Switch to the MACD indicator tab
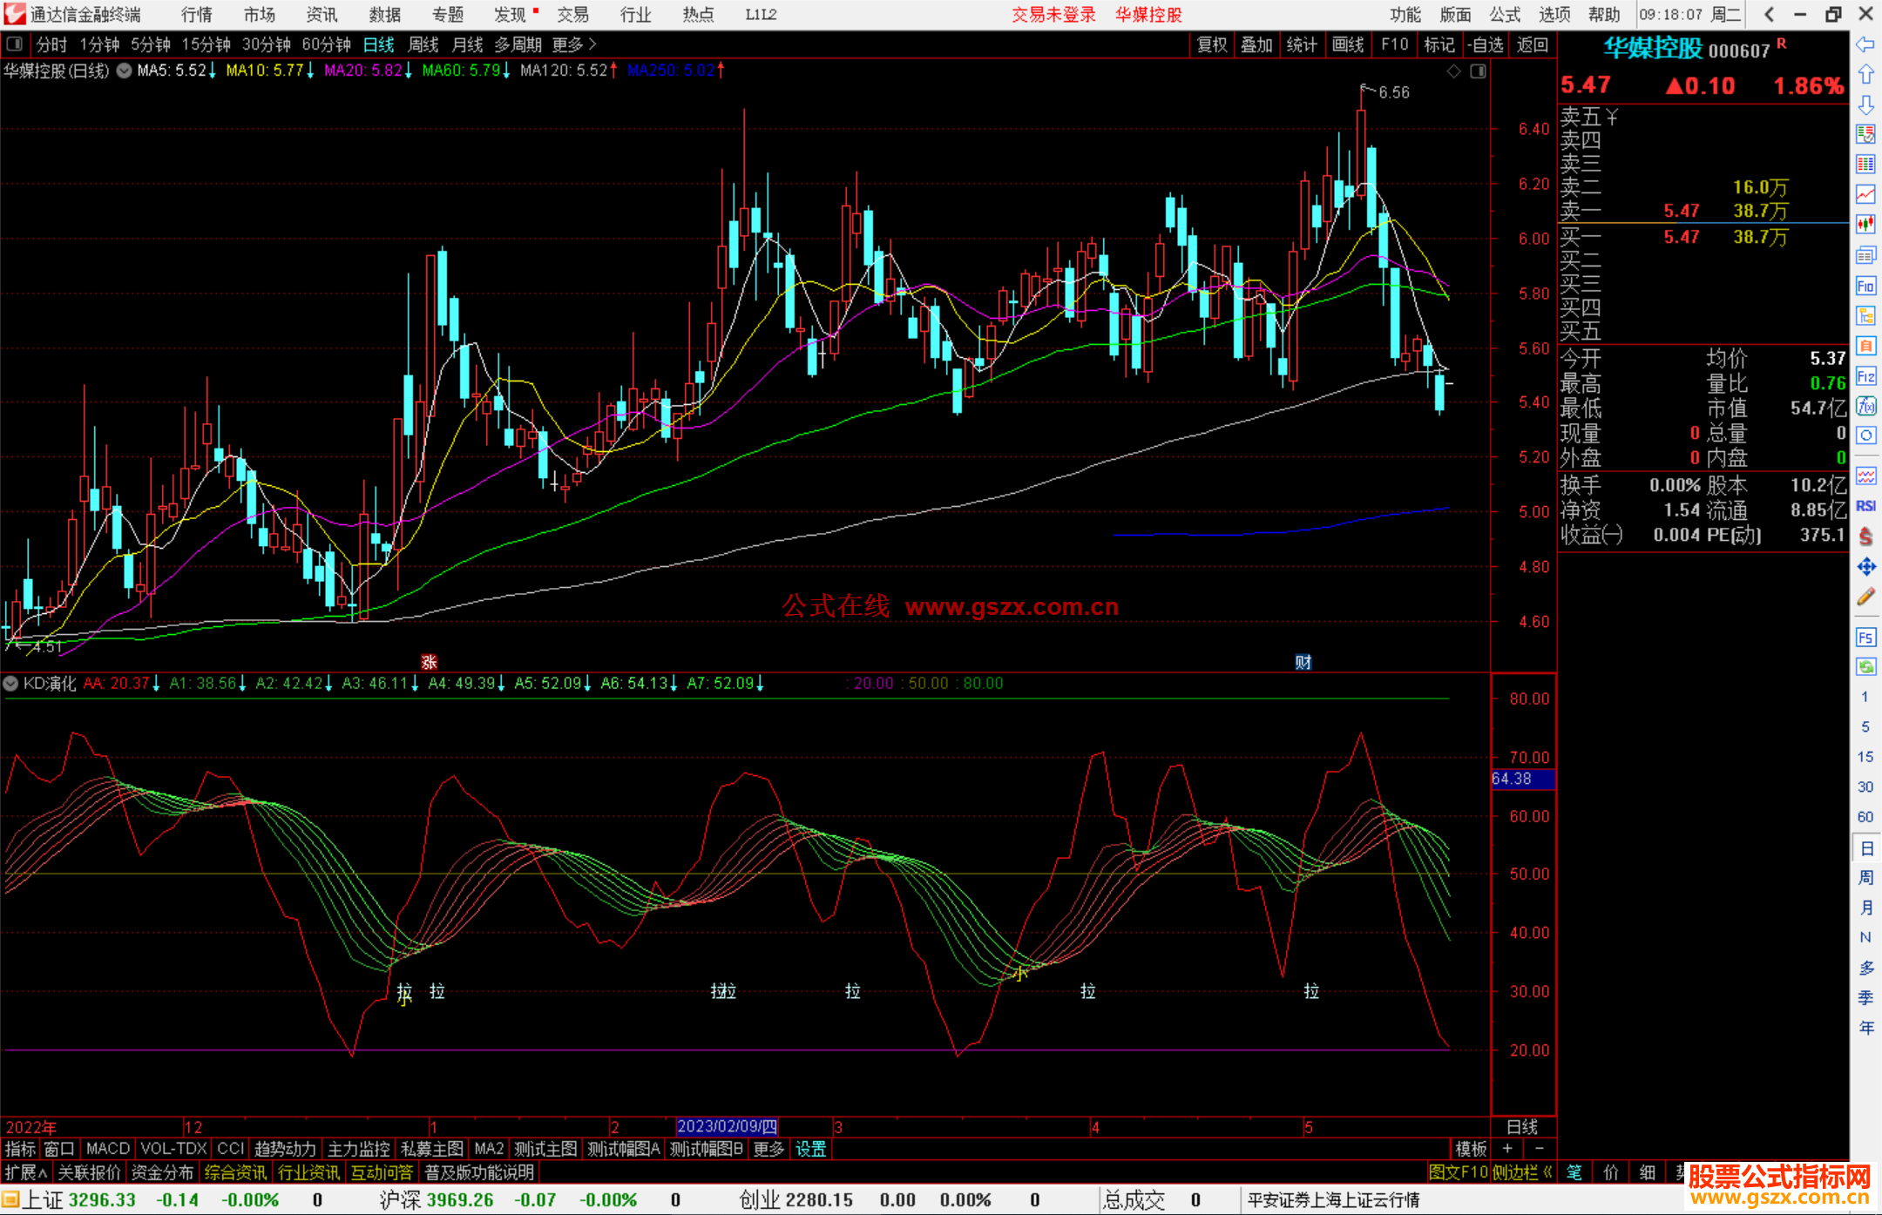Image resolution: width=1882 pixels, height=1215 pixels. (x=108, y=1149)
